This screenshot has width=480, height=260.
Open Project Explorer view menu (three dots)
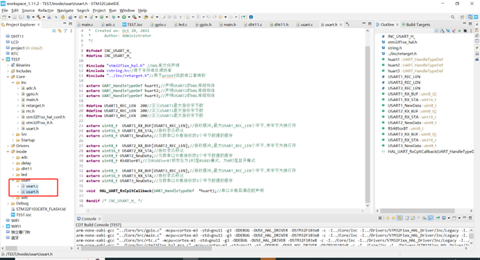[x=71, y=31]
